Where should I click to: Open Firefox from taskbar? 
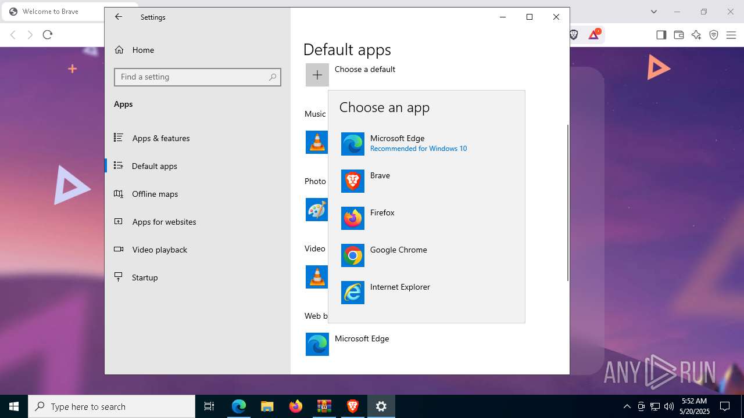point(296,406)
